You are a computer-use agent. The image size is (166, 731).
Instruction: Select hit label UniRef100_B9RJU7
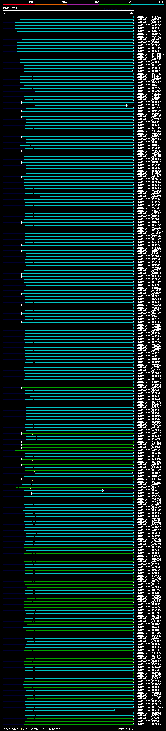(149, 22)
